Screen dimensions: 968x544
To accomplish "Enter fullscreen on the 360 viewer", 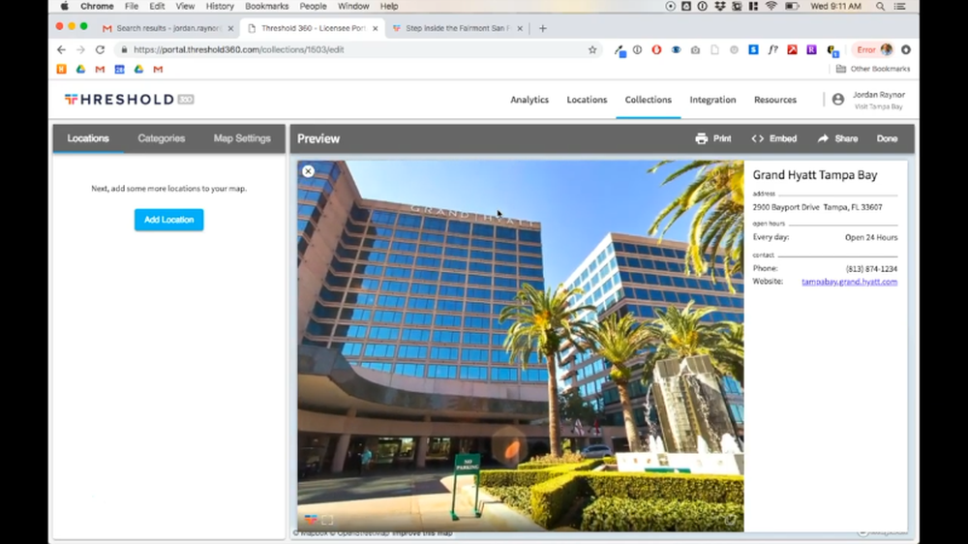I will click(327, 520).
